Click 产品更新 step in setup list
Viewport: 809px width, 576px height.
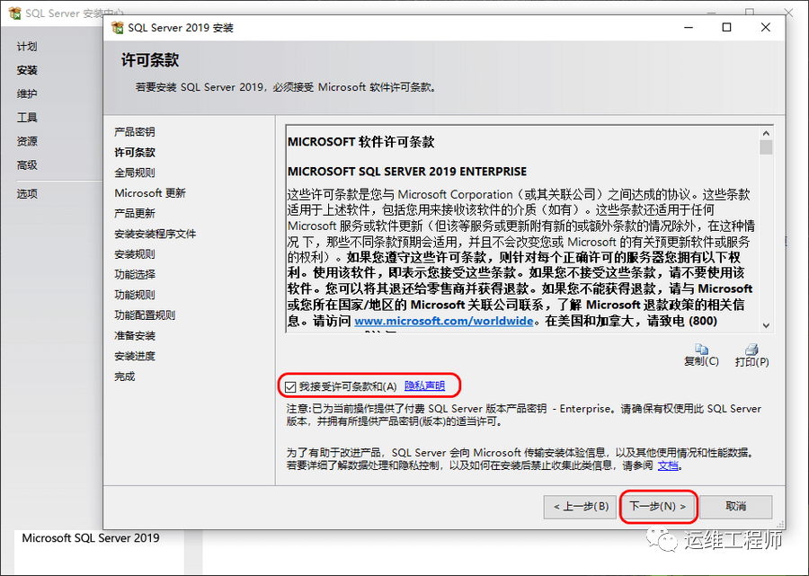click(135, 214)
